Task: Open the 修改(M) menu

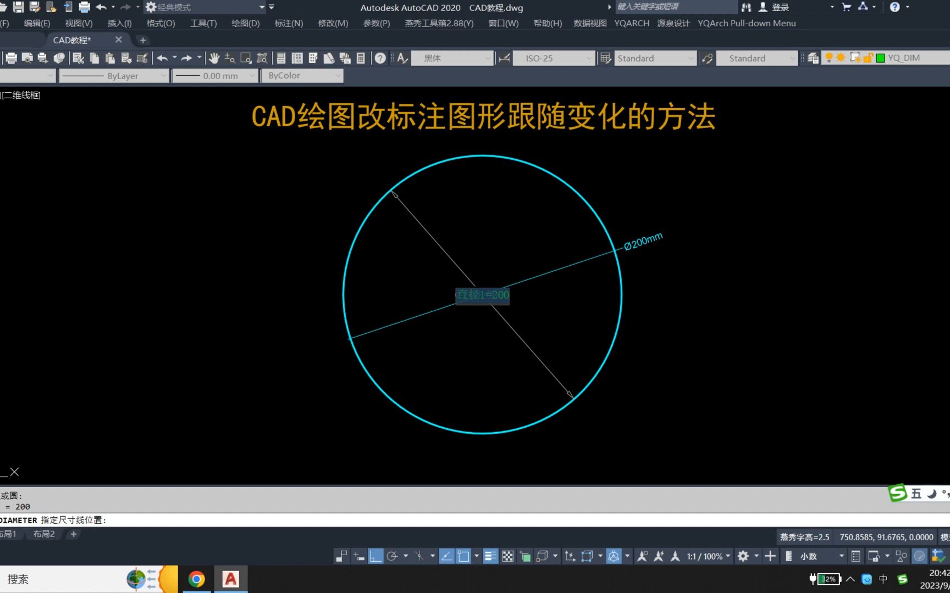Action: pos(333,23)
